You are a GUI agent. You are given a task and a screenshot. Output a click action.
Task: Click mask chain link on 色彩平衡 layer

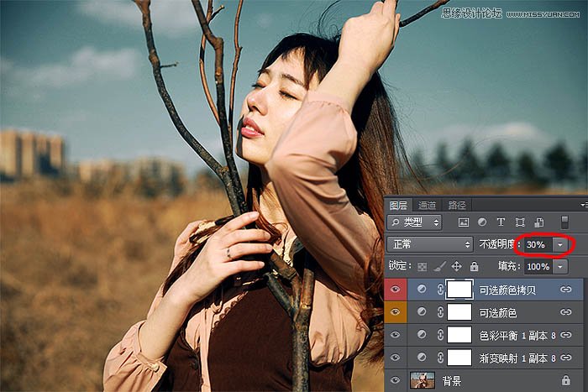(440, 335)
